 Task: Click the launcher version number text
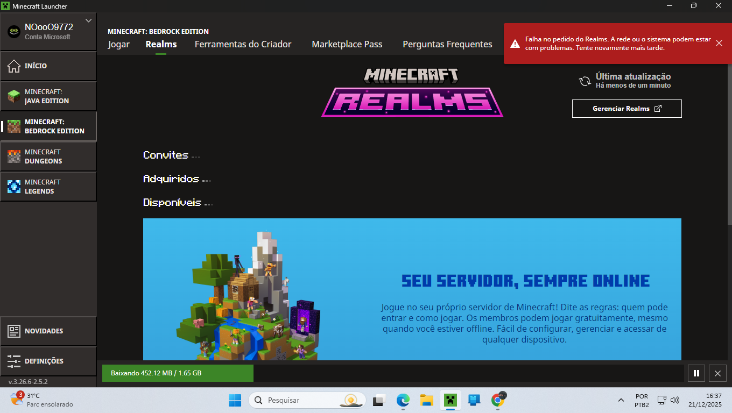tap(28, 382)
